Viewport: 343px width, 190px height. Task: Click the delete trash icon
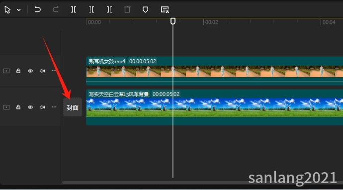click(x=127, y=9)
